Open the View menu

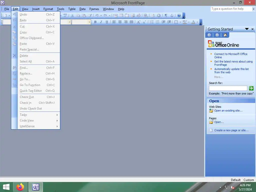pyautogui.click(x=25, y=9)
